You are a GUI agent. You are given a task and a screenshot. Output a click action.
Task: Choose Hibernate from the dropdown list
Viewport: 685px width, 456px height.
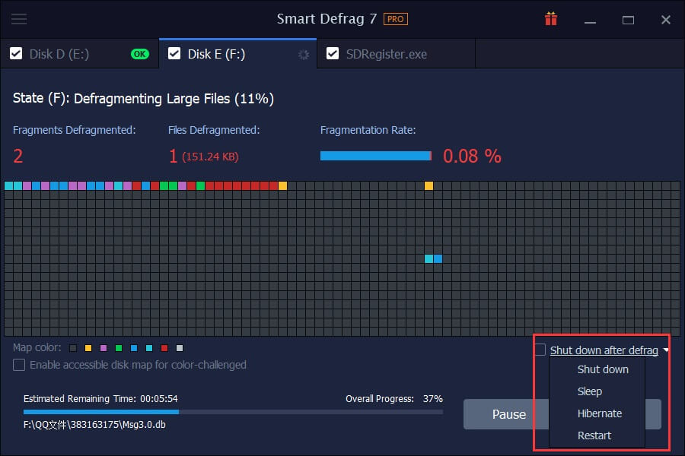[x=600, y=413]
